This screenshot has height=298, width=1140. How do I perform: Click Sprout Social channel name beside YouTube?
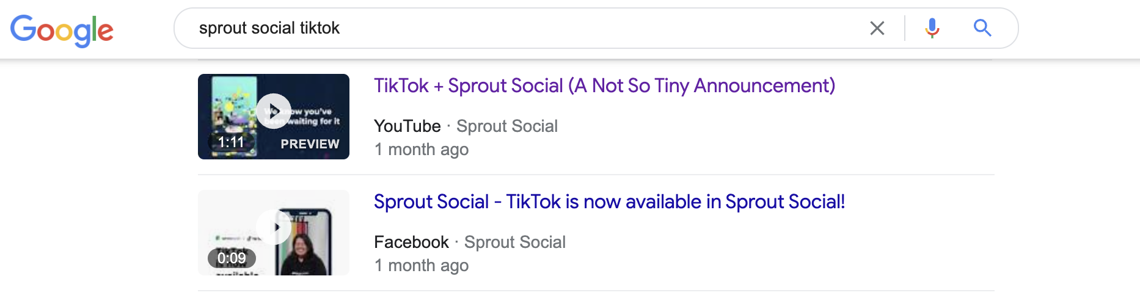[x=507, y=126]
